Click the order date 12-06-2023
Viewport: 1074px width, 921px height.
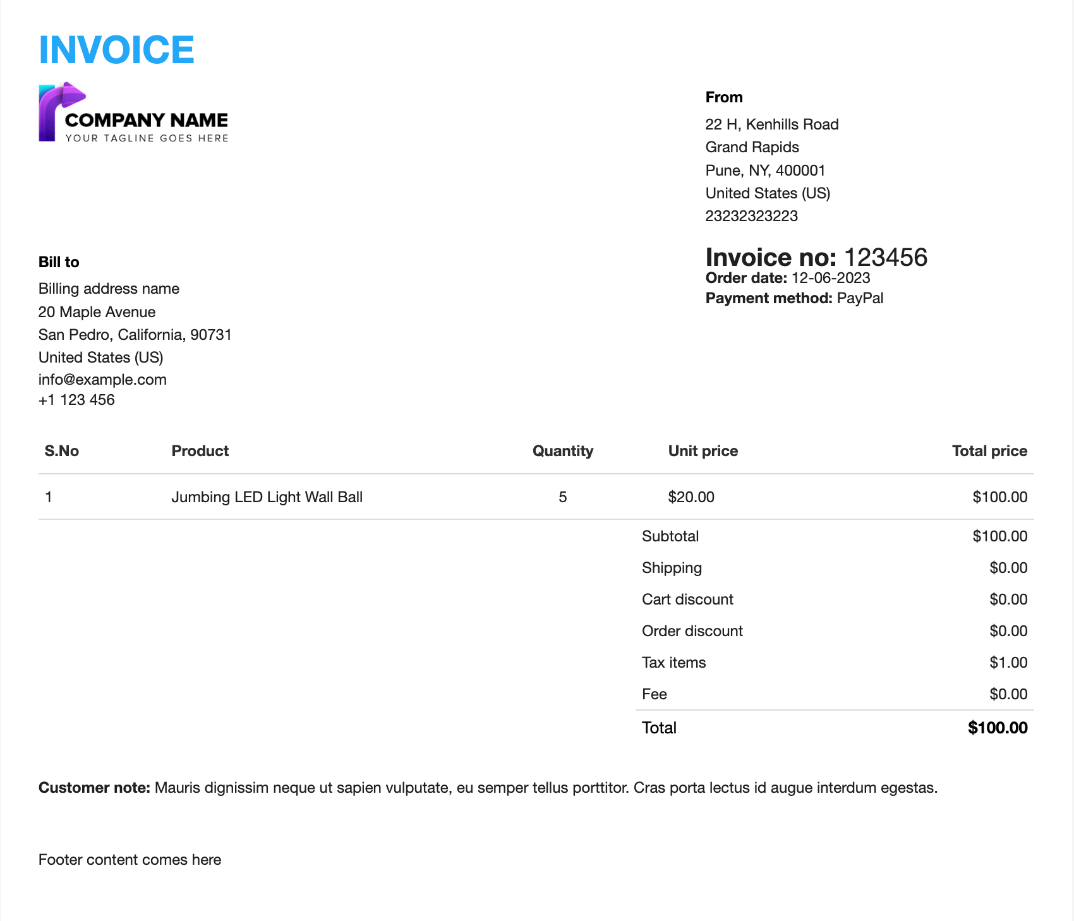[x=830, y=278]
